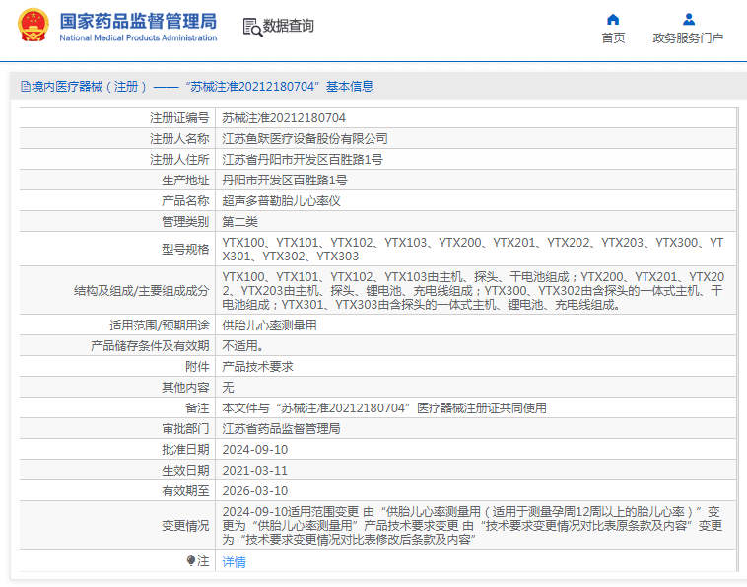
Task: Click the 型号规格 model list value
Action: point(473,250)
